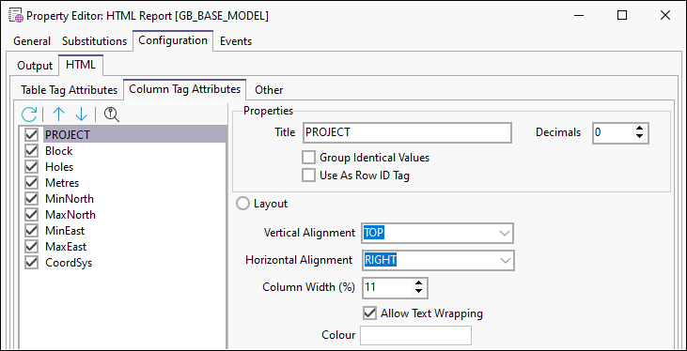The height and width of the screenshot is (351, 687).
Task: Open the Table Tag Attributes tab
Action: [x=70, y=90]
